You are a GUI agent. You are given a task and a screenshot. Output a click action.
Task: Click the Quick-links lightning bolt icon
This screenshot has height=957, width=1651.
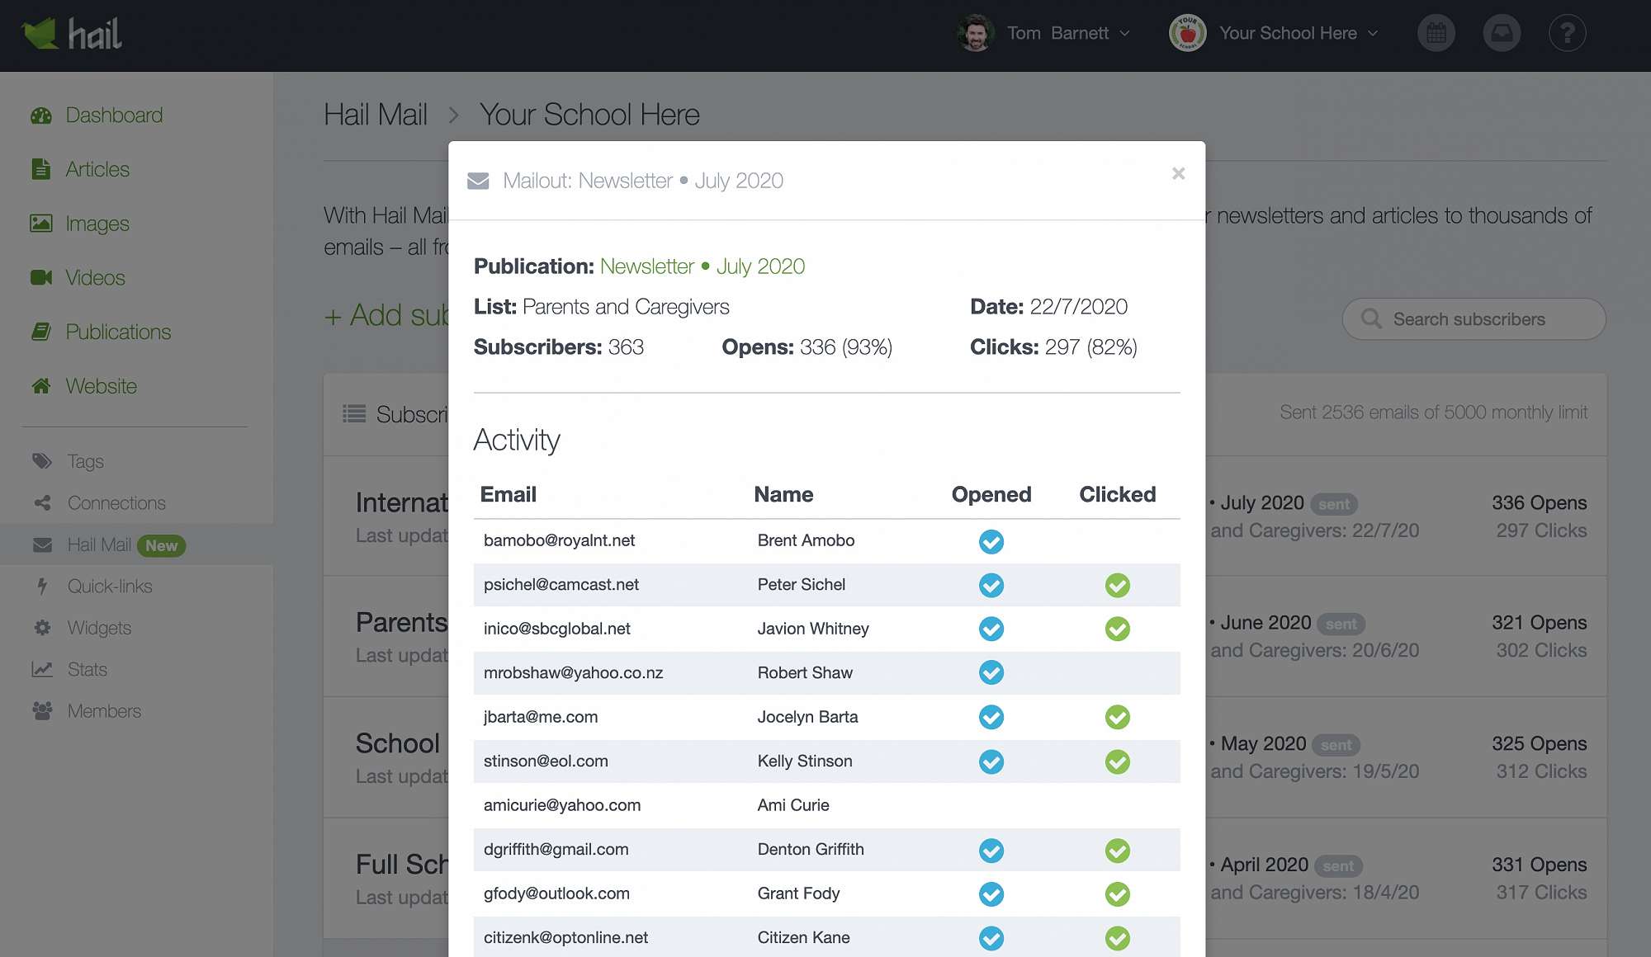pyautogui.click(x=42, y=587)
